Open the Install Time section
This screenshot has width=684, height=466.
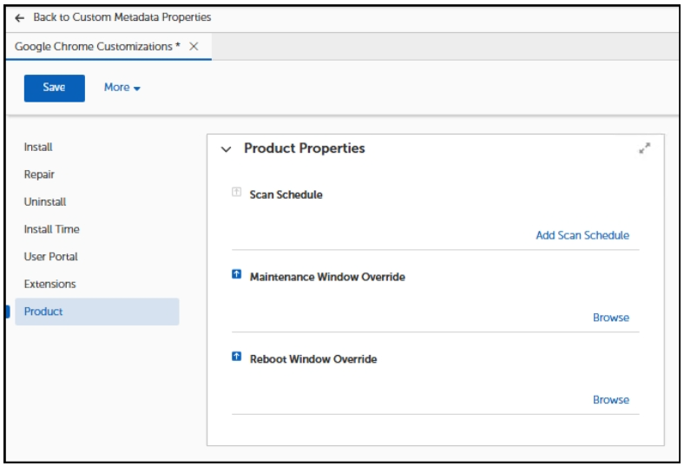[51, 229]
